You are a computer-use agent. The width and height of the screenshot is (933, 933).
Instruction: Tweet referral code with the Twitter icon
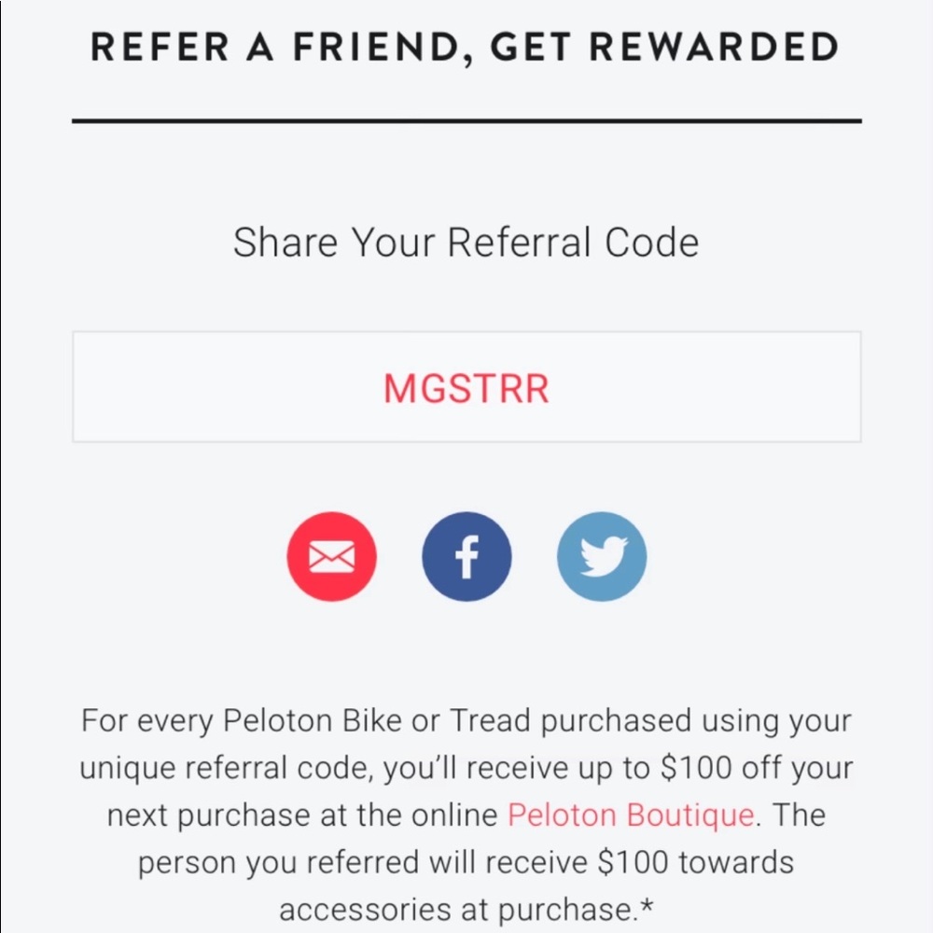pos(602,557)
